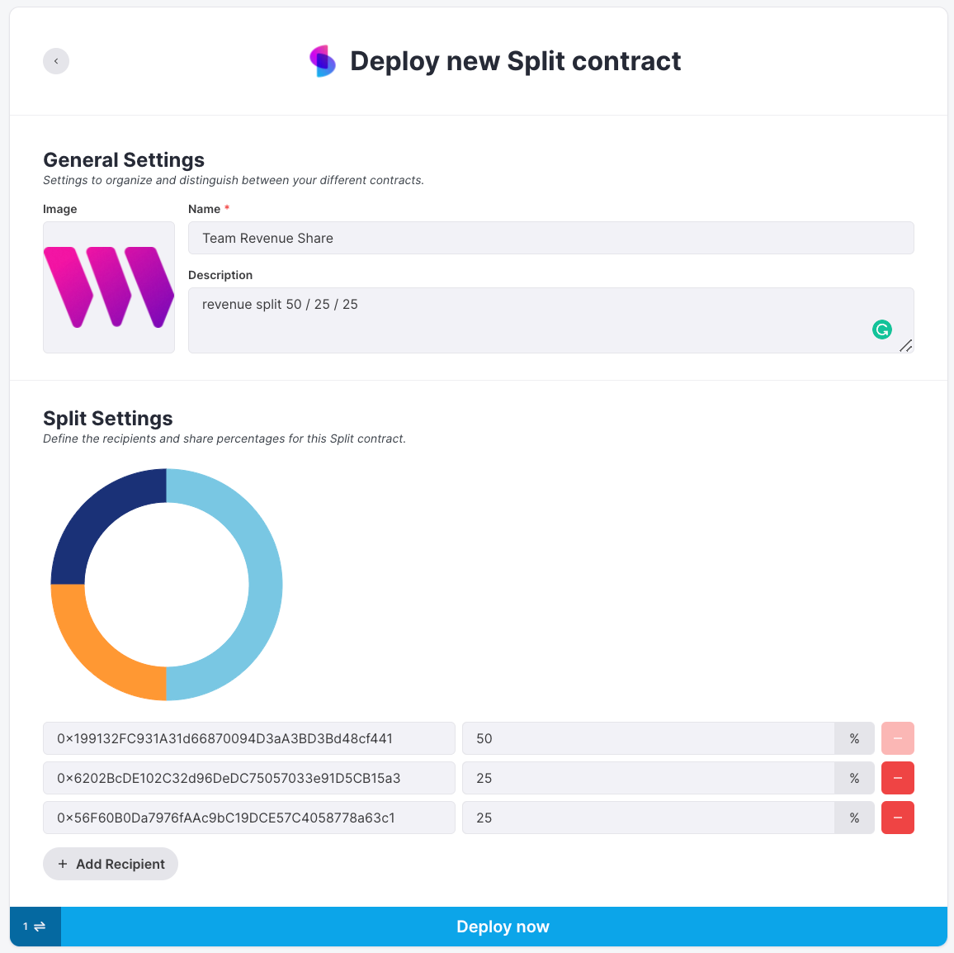
Task: Click the chain switch icon in bottom bar
Action: (39, 927)
